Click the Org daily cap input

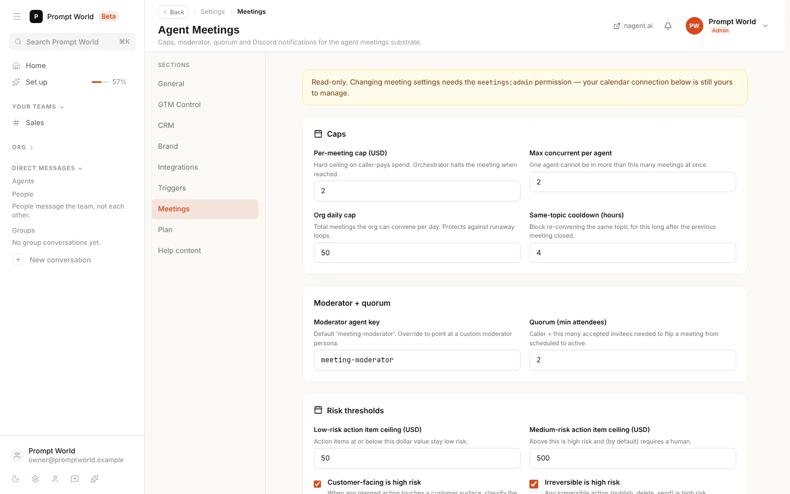[417, 253]
